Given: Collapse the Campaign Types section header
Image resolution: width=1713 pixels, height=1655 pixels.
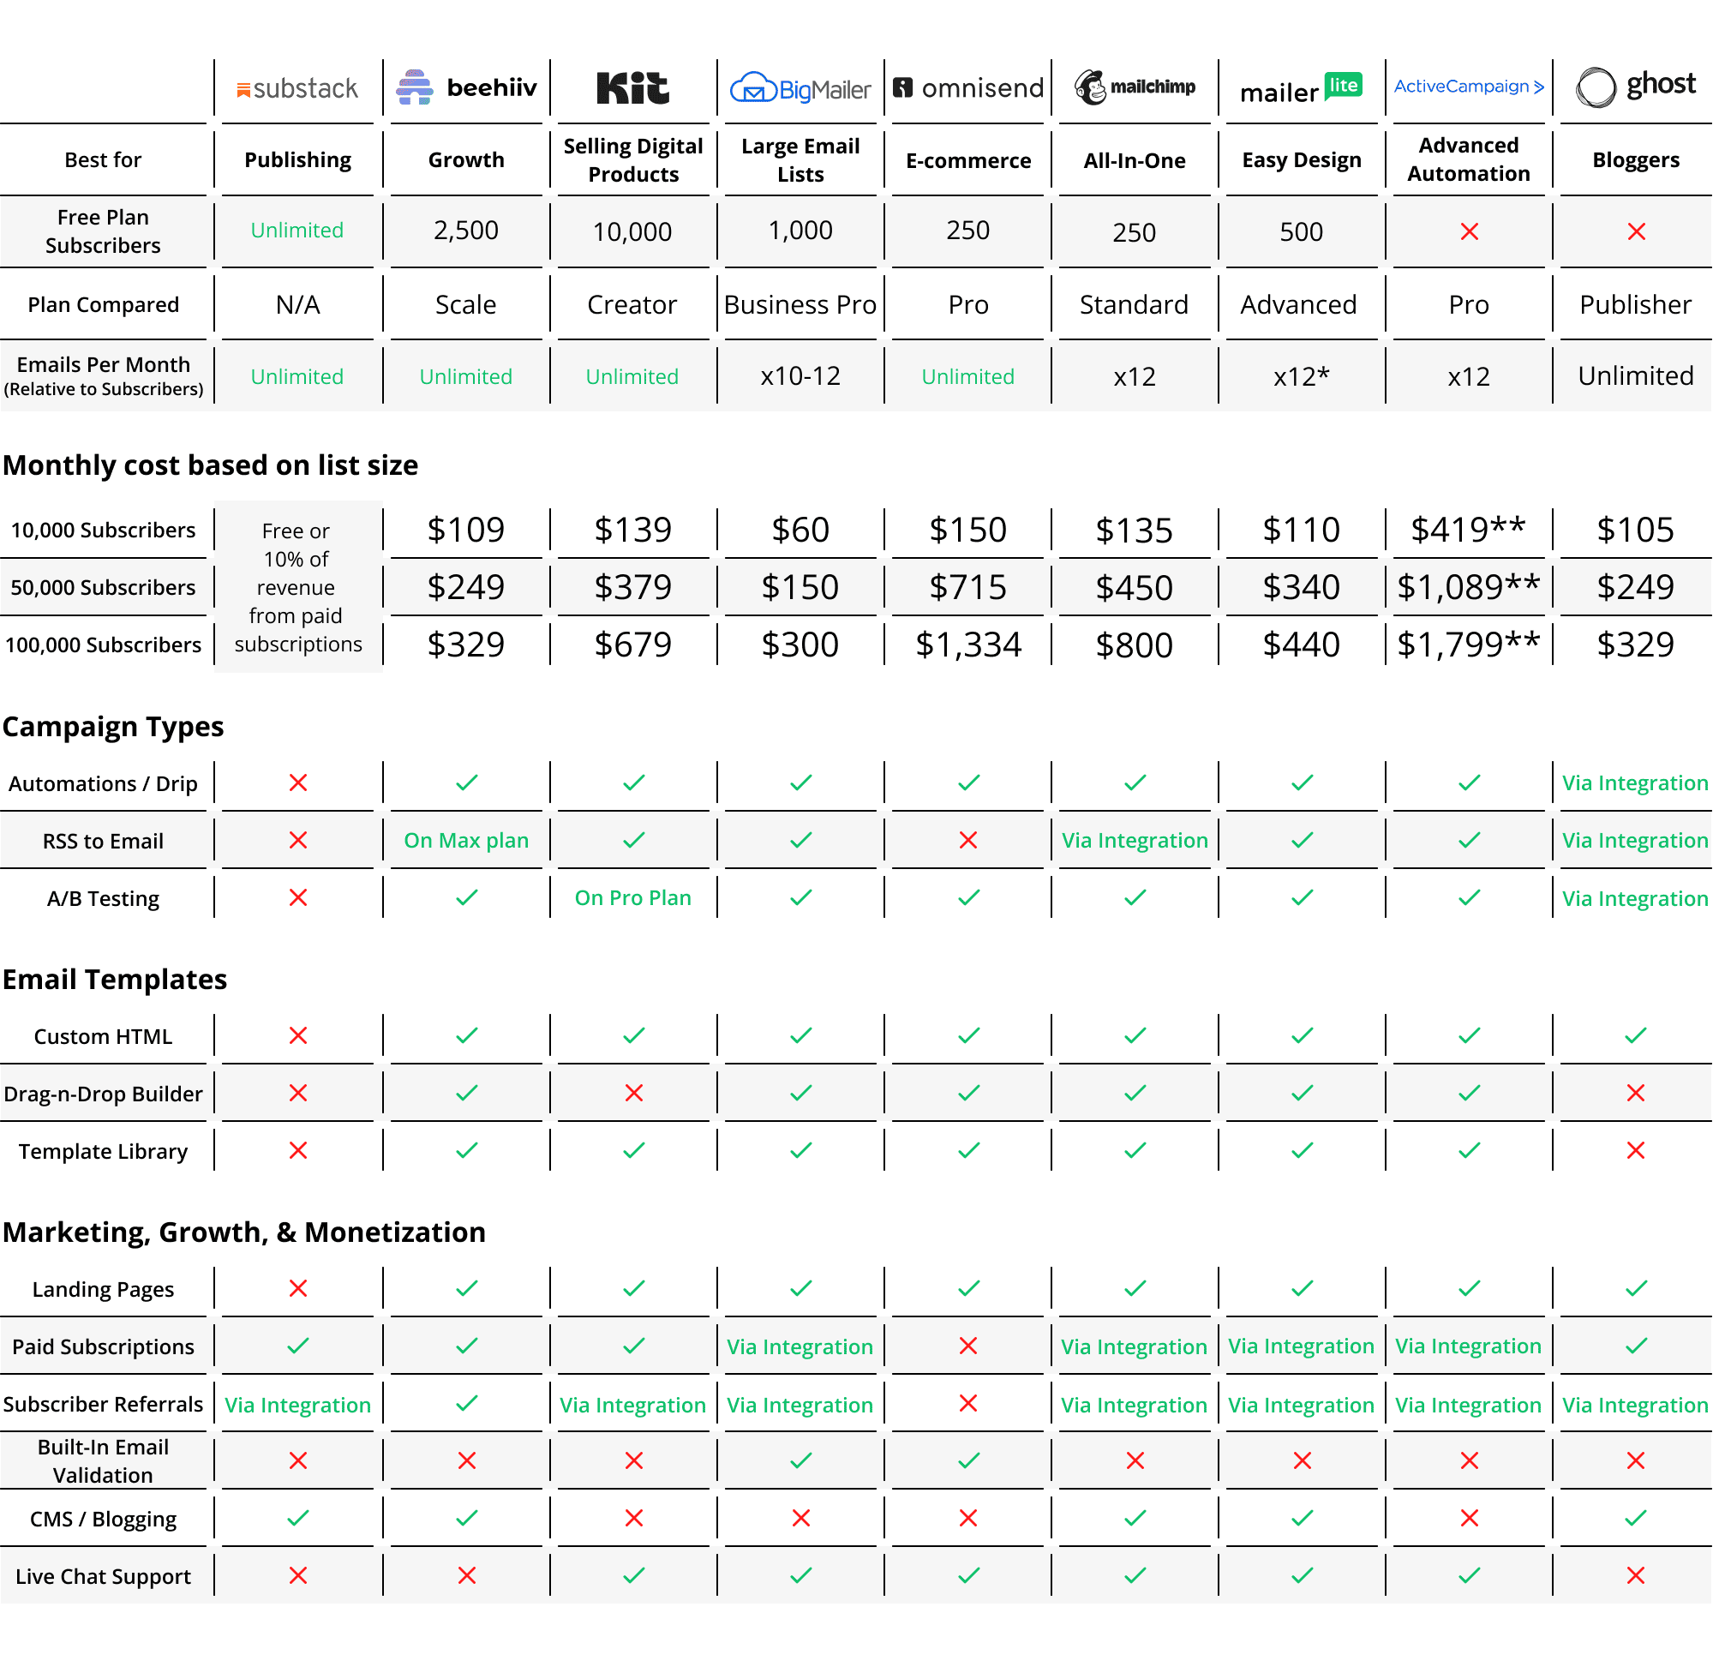Looking at the screenshot, I should tap(112, 727).
